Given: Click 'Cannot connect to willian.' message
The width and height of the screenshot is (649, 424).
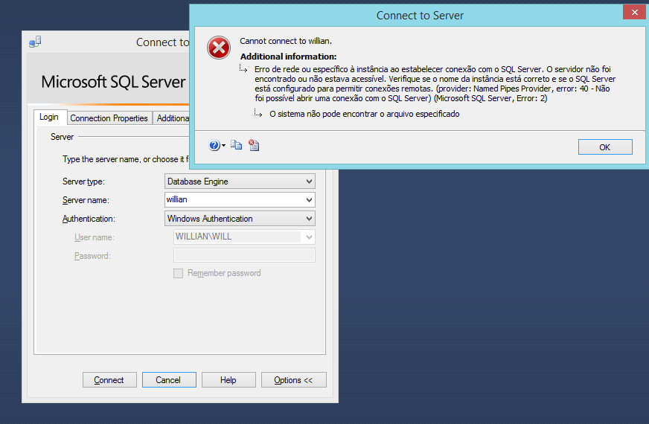Looking at the screenshot, I should tap(286, 41).
